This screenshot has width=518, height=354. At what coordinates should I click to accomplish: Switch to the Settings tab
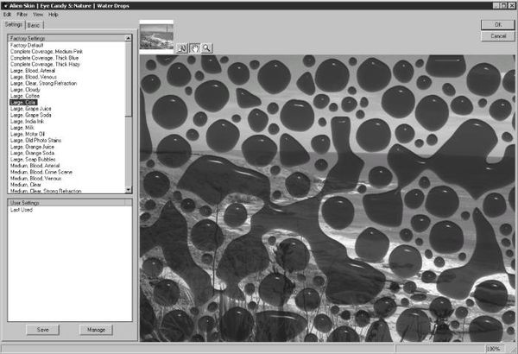tap(14, 25)
